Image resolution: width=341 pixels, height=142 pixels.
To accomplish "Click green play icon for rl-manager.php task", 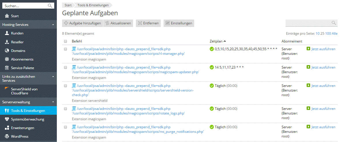I will 308,49.
